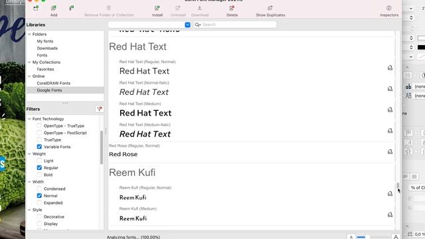Click the white color swatch in background panel

pos(421,38)
